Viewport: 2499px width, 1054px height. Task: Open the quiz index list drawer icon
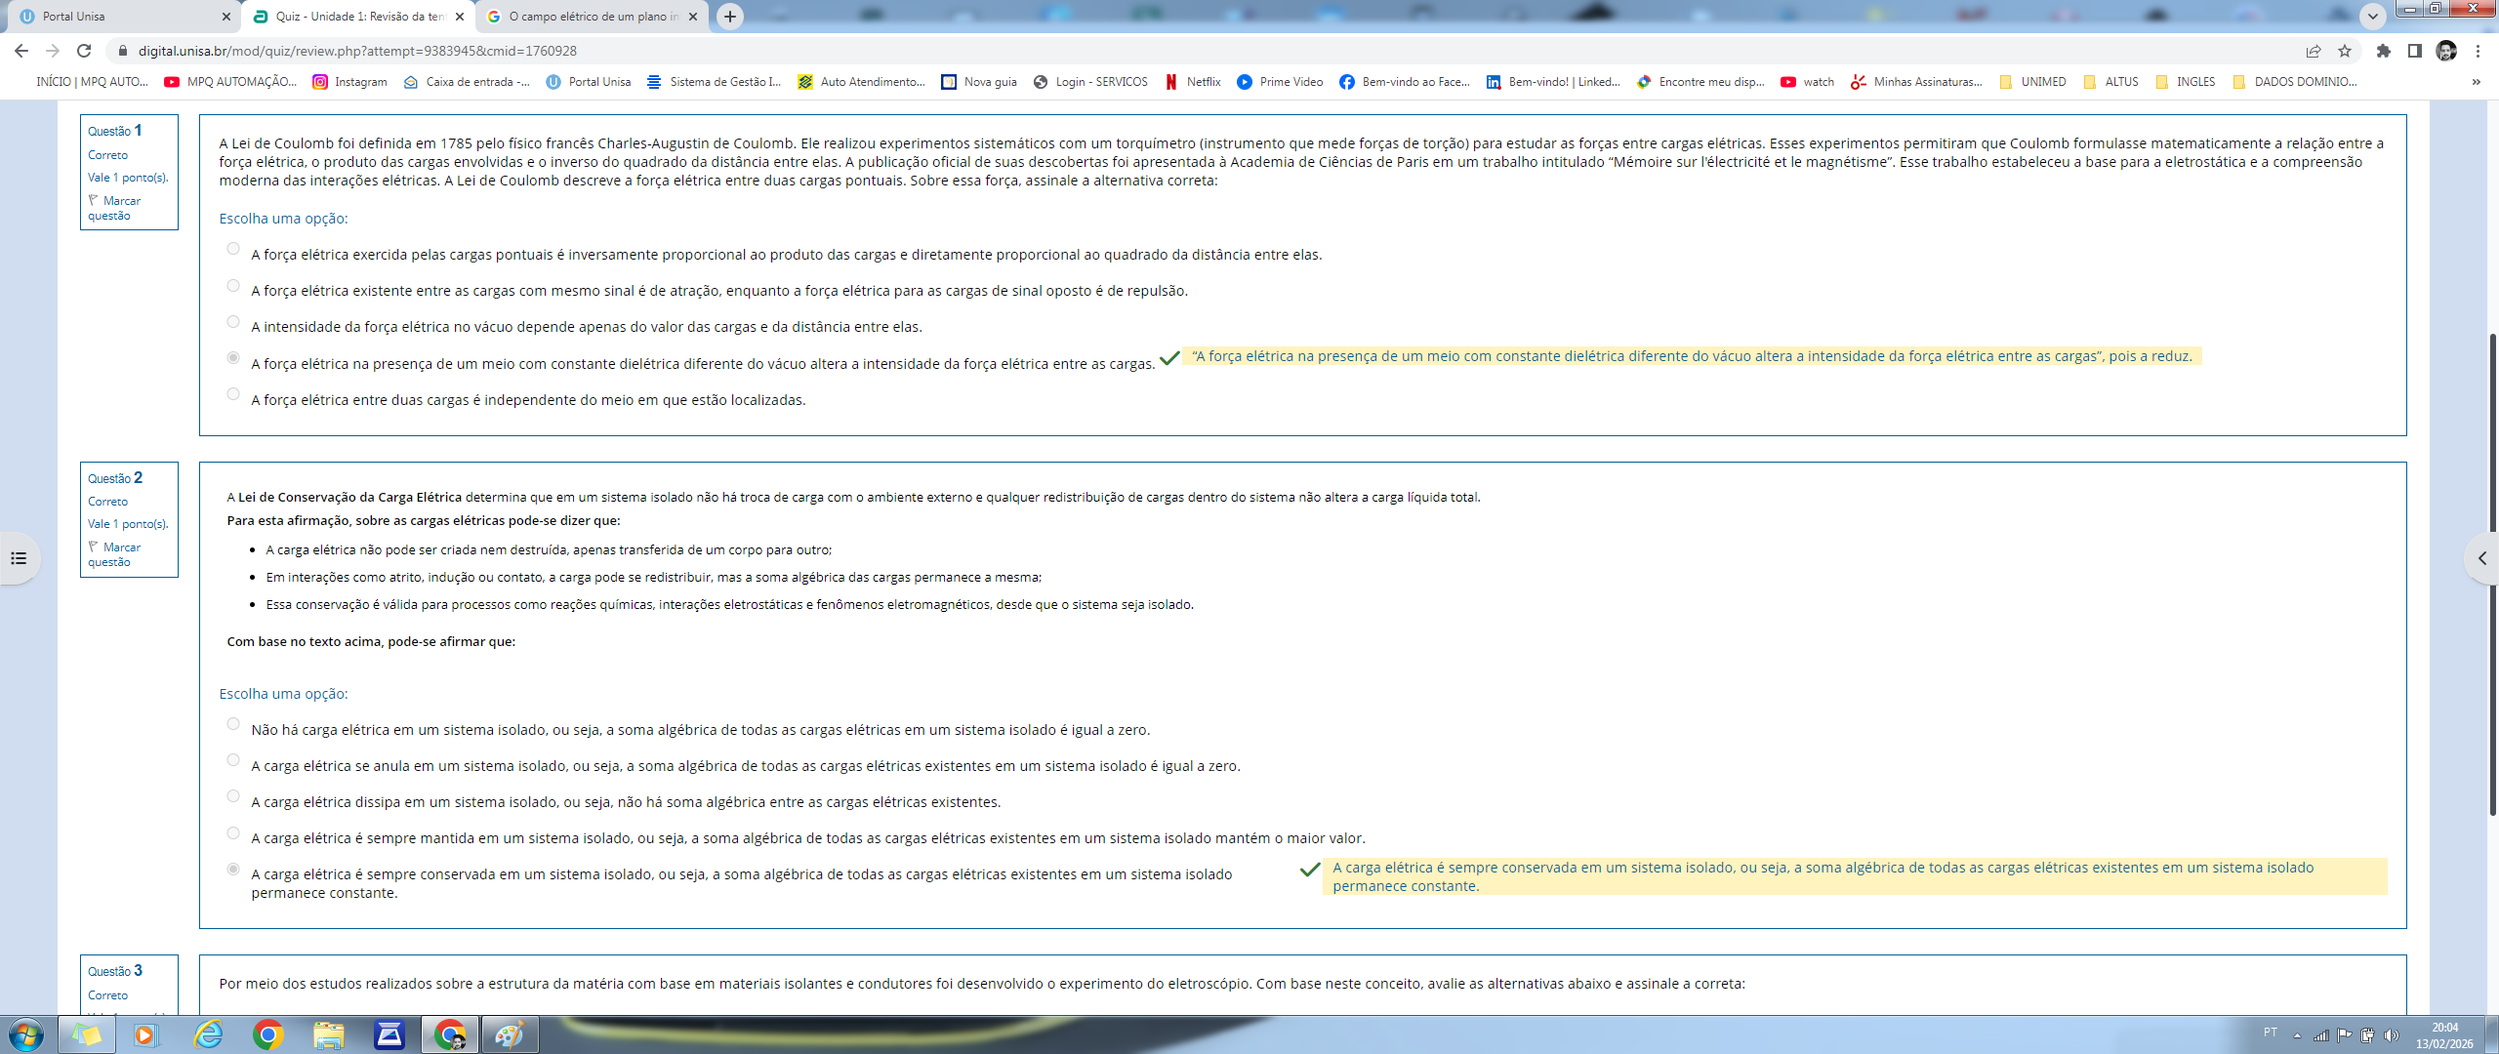pyautogui.click(x=19, y=558)
